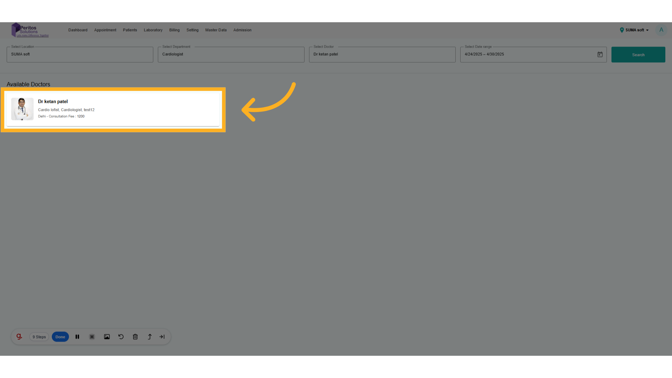Screen dimensions: 672x378
Task: Expand the Select Location field
Action: point(80,55)
